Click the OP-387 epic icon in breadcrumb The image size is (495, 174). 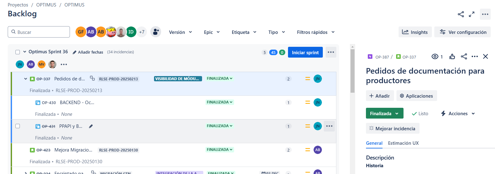click(370, 57)
